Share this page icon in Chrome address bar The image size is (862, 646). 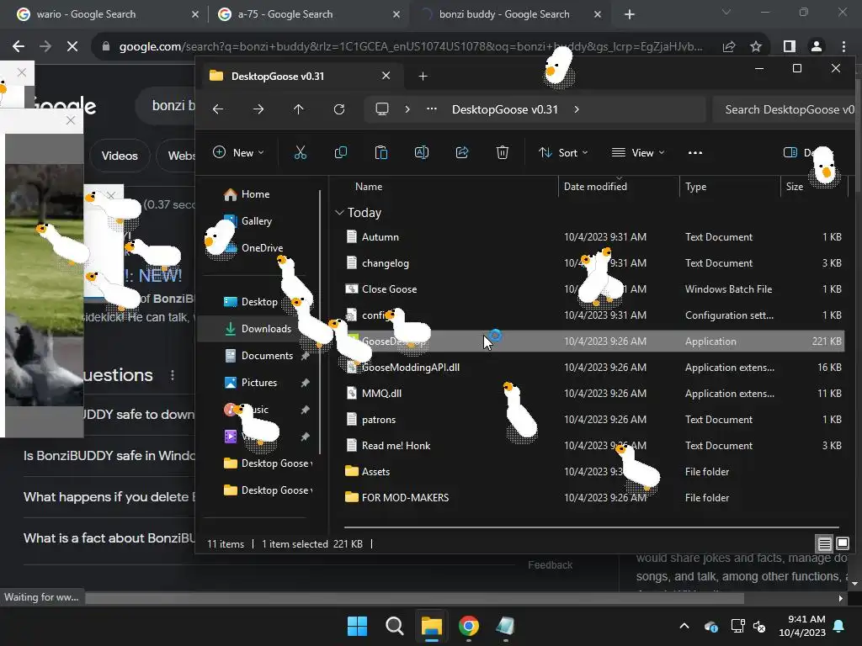tap(729, 47)
